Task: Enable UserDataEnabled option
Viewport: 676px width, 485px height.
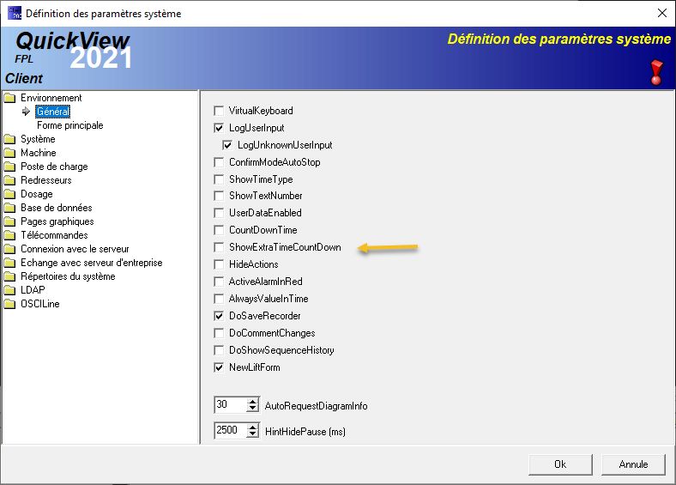Action: pyautogui.click(x=219, y=213)
